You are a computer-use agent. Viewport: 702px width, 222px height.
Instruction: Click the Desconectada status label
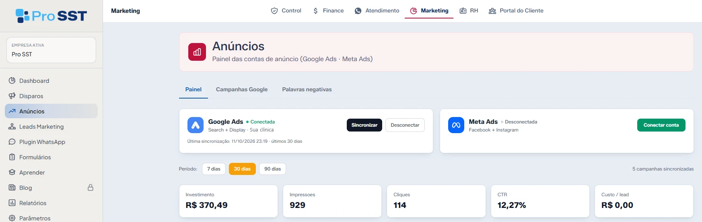click(519, 122)
